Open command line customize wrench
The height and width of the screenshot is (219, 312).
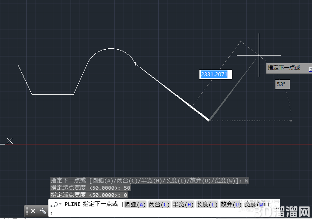(x=43, y=211)
